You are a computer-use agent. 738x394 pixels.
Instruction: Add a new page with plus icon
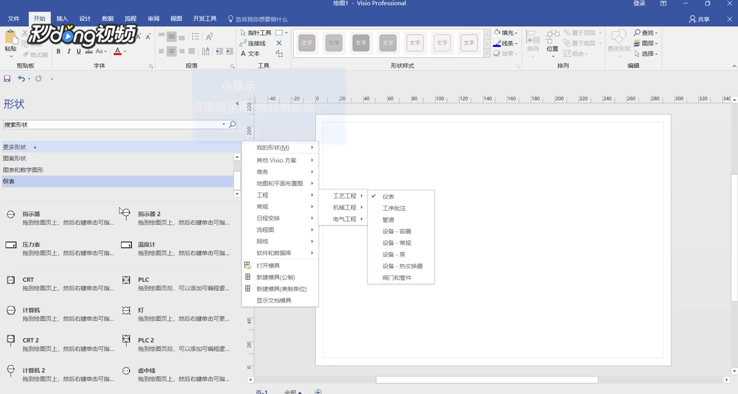318,392
